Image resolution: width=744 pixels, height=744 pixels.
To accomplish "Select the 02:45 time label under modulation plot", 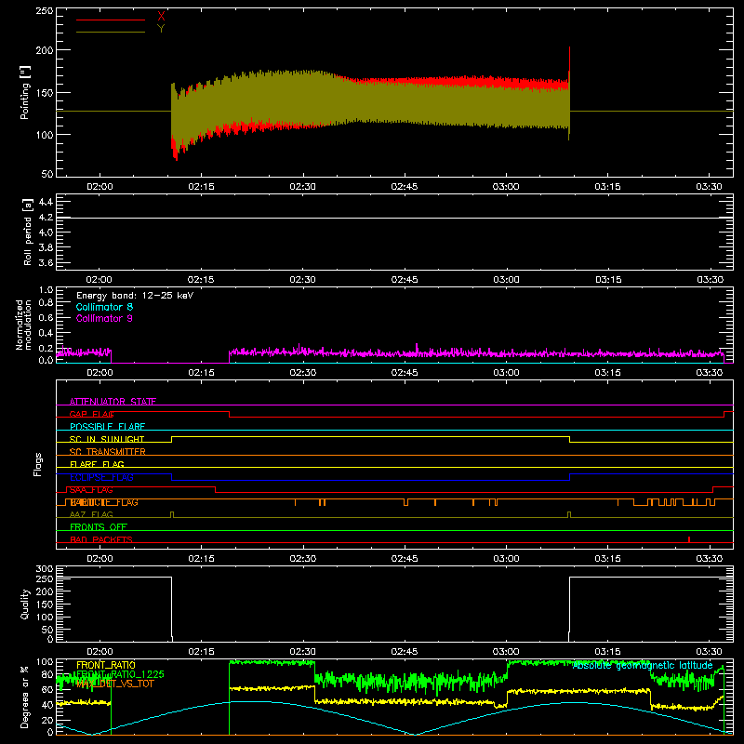I will click(x=405, y=373).
